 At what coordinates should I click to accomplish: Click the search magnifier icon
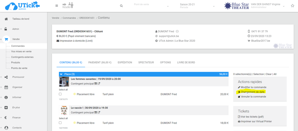121,6
